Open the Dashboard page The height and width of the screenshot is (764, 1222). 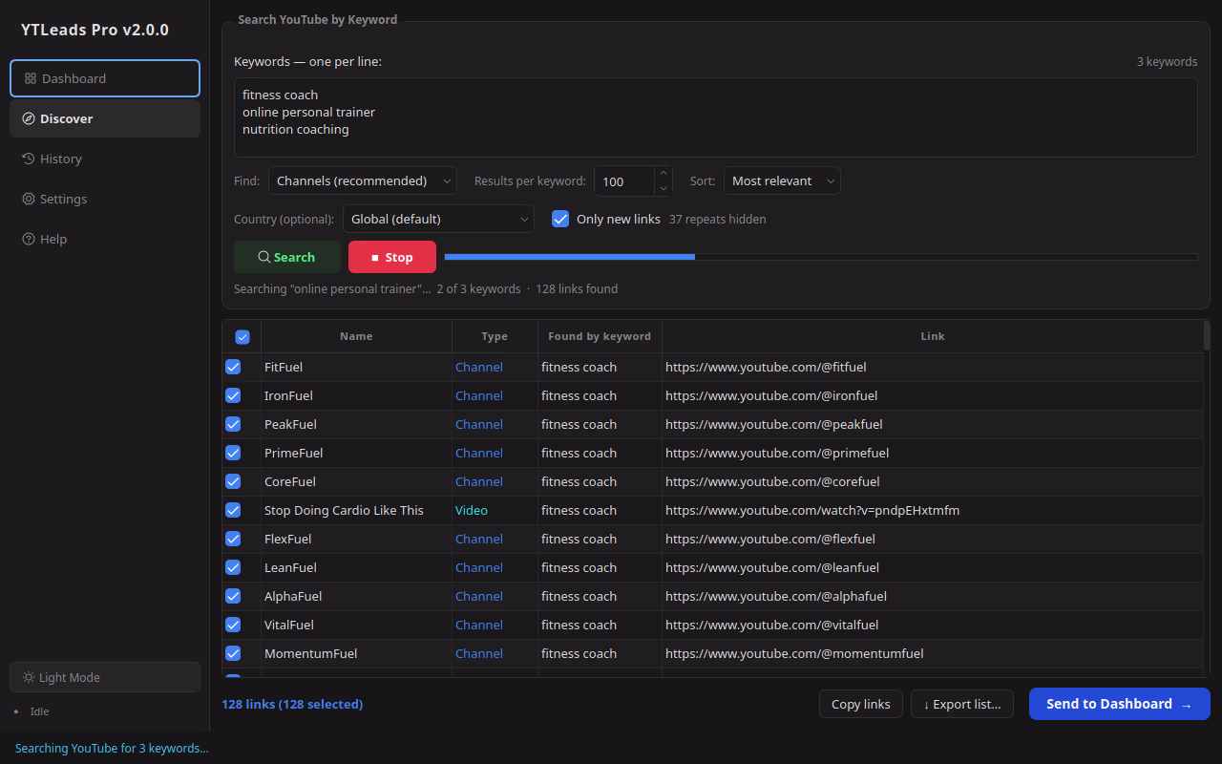pyautogui.click(x=105, y=78)
